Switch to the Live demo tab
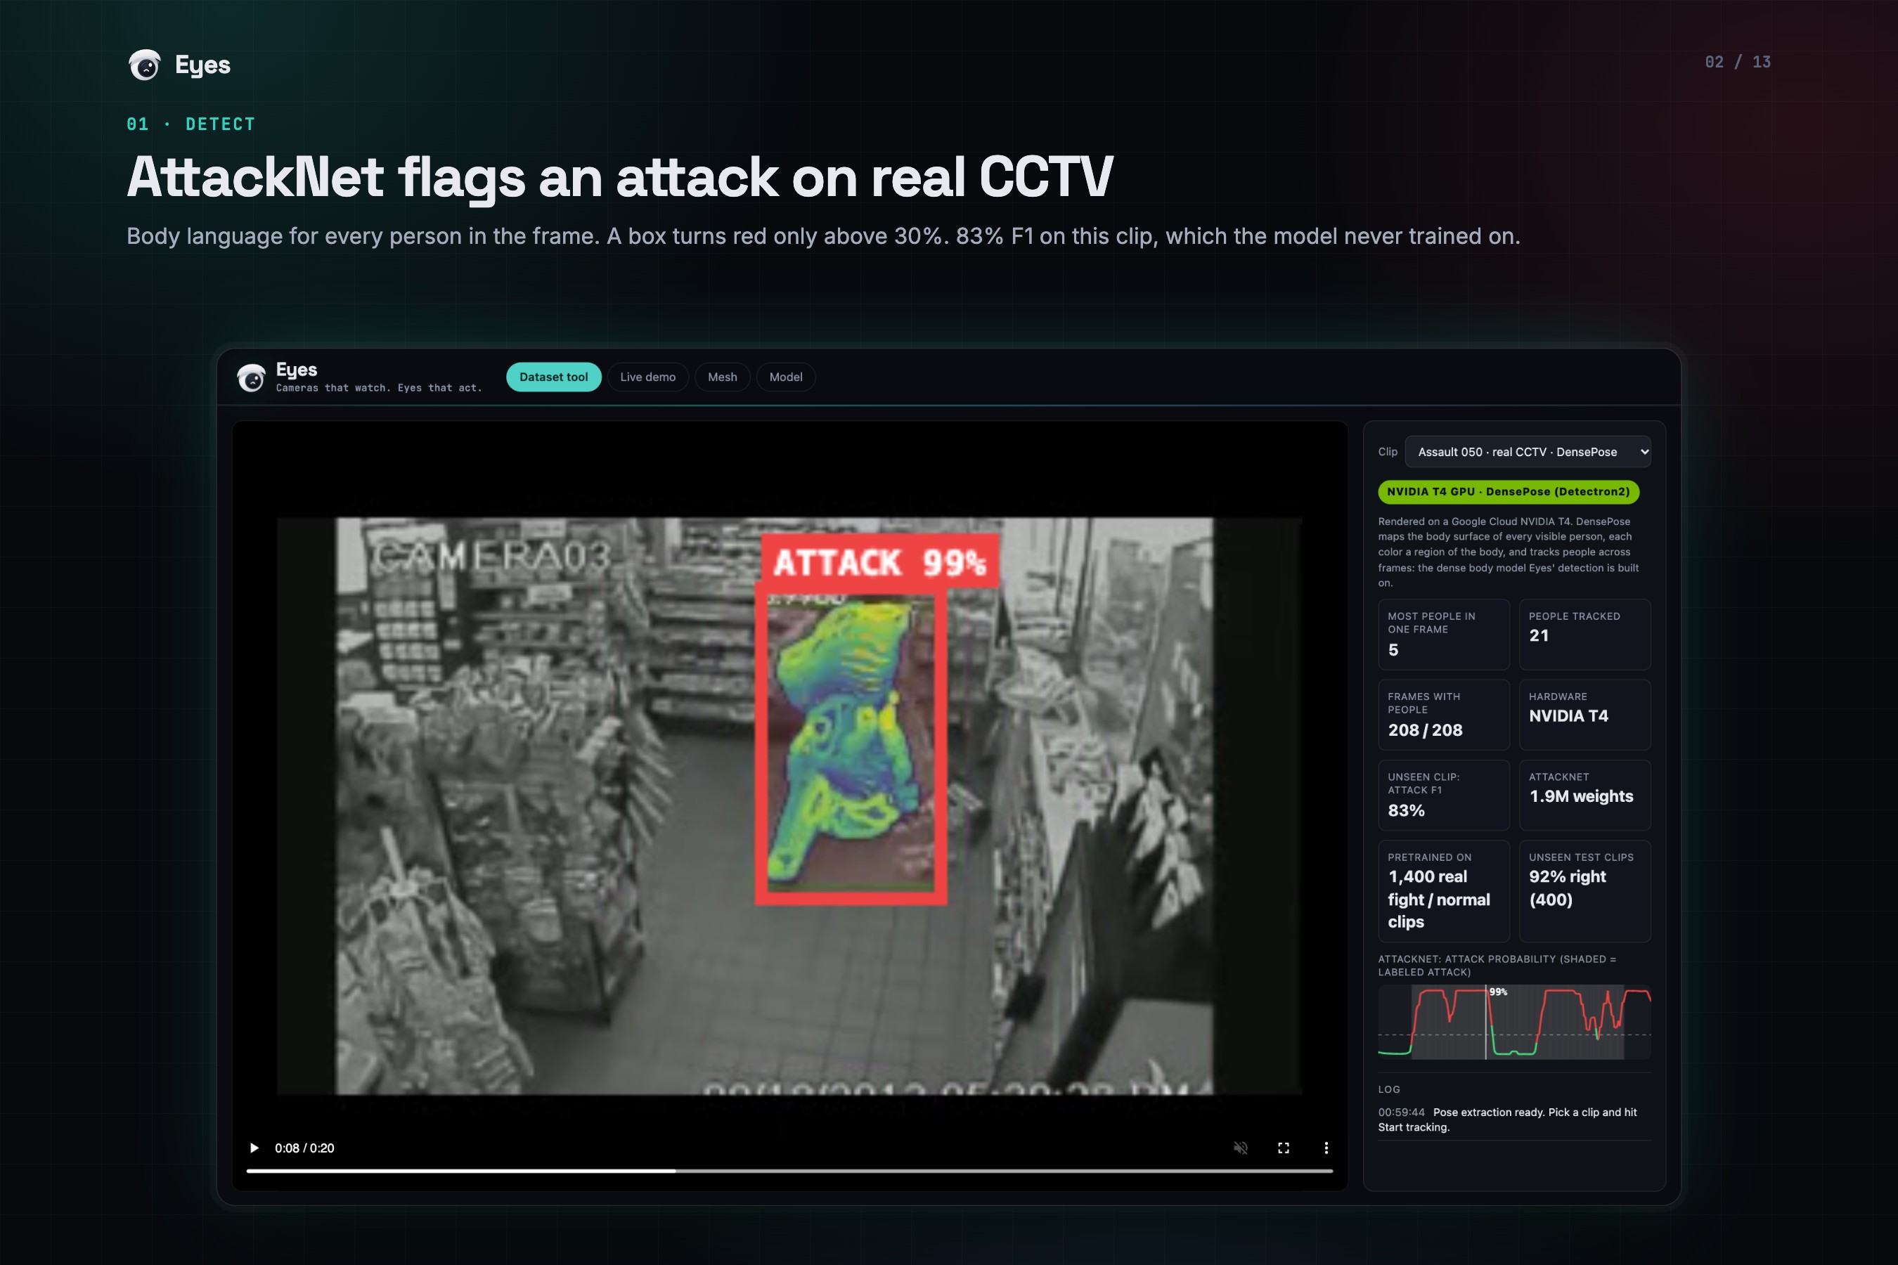This screenshot has width=1898, height=1265. (647, 377)
